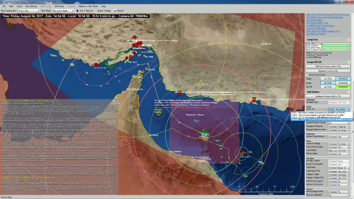This screenshot has width=354, height=199.
Task: Toggle Inherit from Parent checkbox
Action: pyautogui.click(x=307, y=75)
